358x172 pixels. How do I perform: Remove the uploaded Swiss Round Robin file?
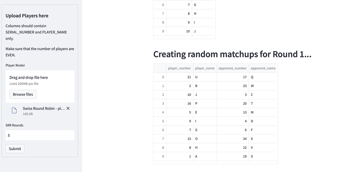pos(68,108)
